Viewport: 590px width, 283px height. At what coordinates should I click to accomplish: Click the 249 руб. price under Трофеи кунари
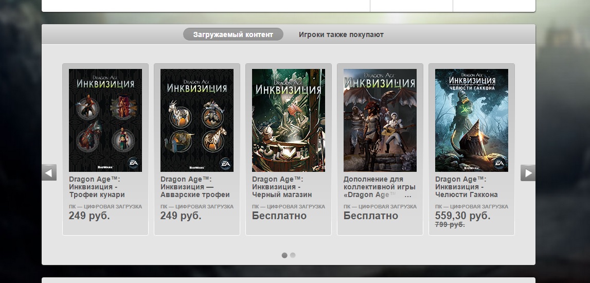pos(89,216)
